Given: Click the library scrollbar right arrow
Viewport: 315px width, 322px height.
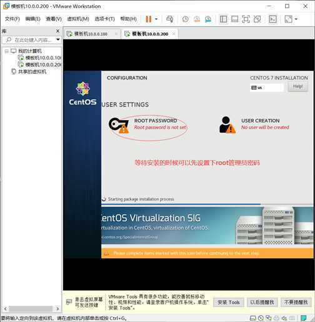Looking at the screenshot, I should [x=57, y=309].
